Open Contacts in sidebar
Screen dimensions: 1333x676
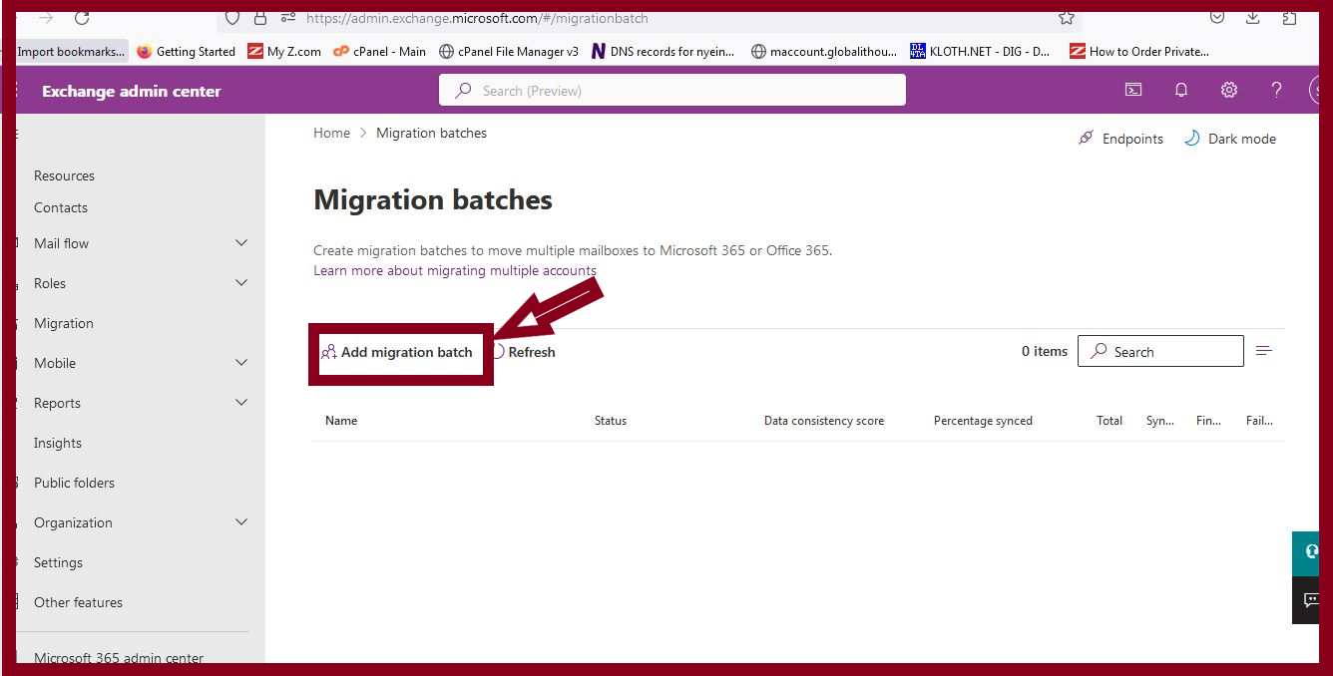[x=61, y=207]
